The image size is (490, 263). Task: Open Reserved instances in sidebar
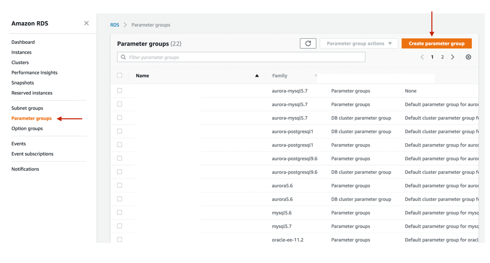coord(32,93)
